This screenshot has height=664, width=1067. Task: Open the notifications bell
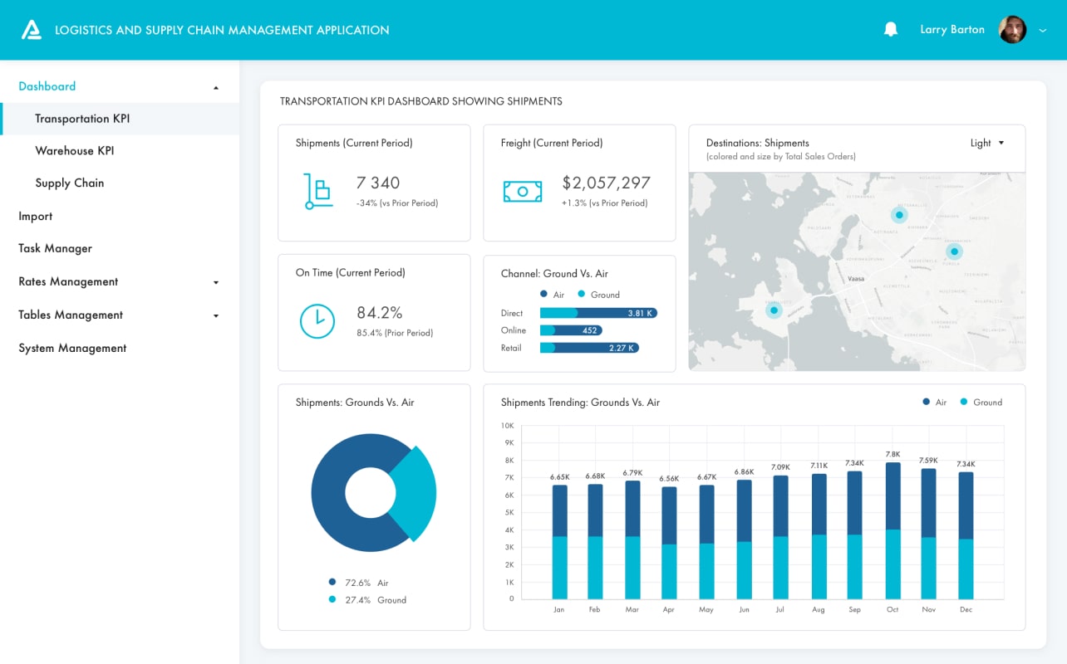[890, 28]
